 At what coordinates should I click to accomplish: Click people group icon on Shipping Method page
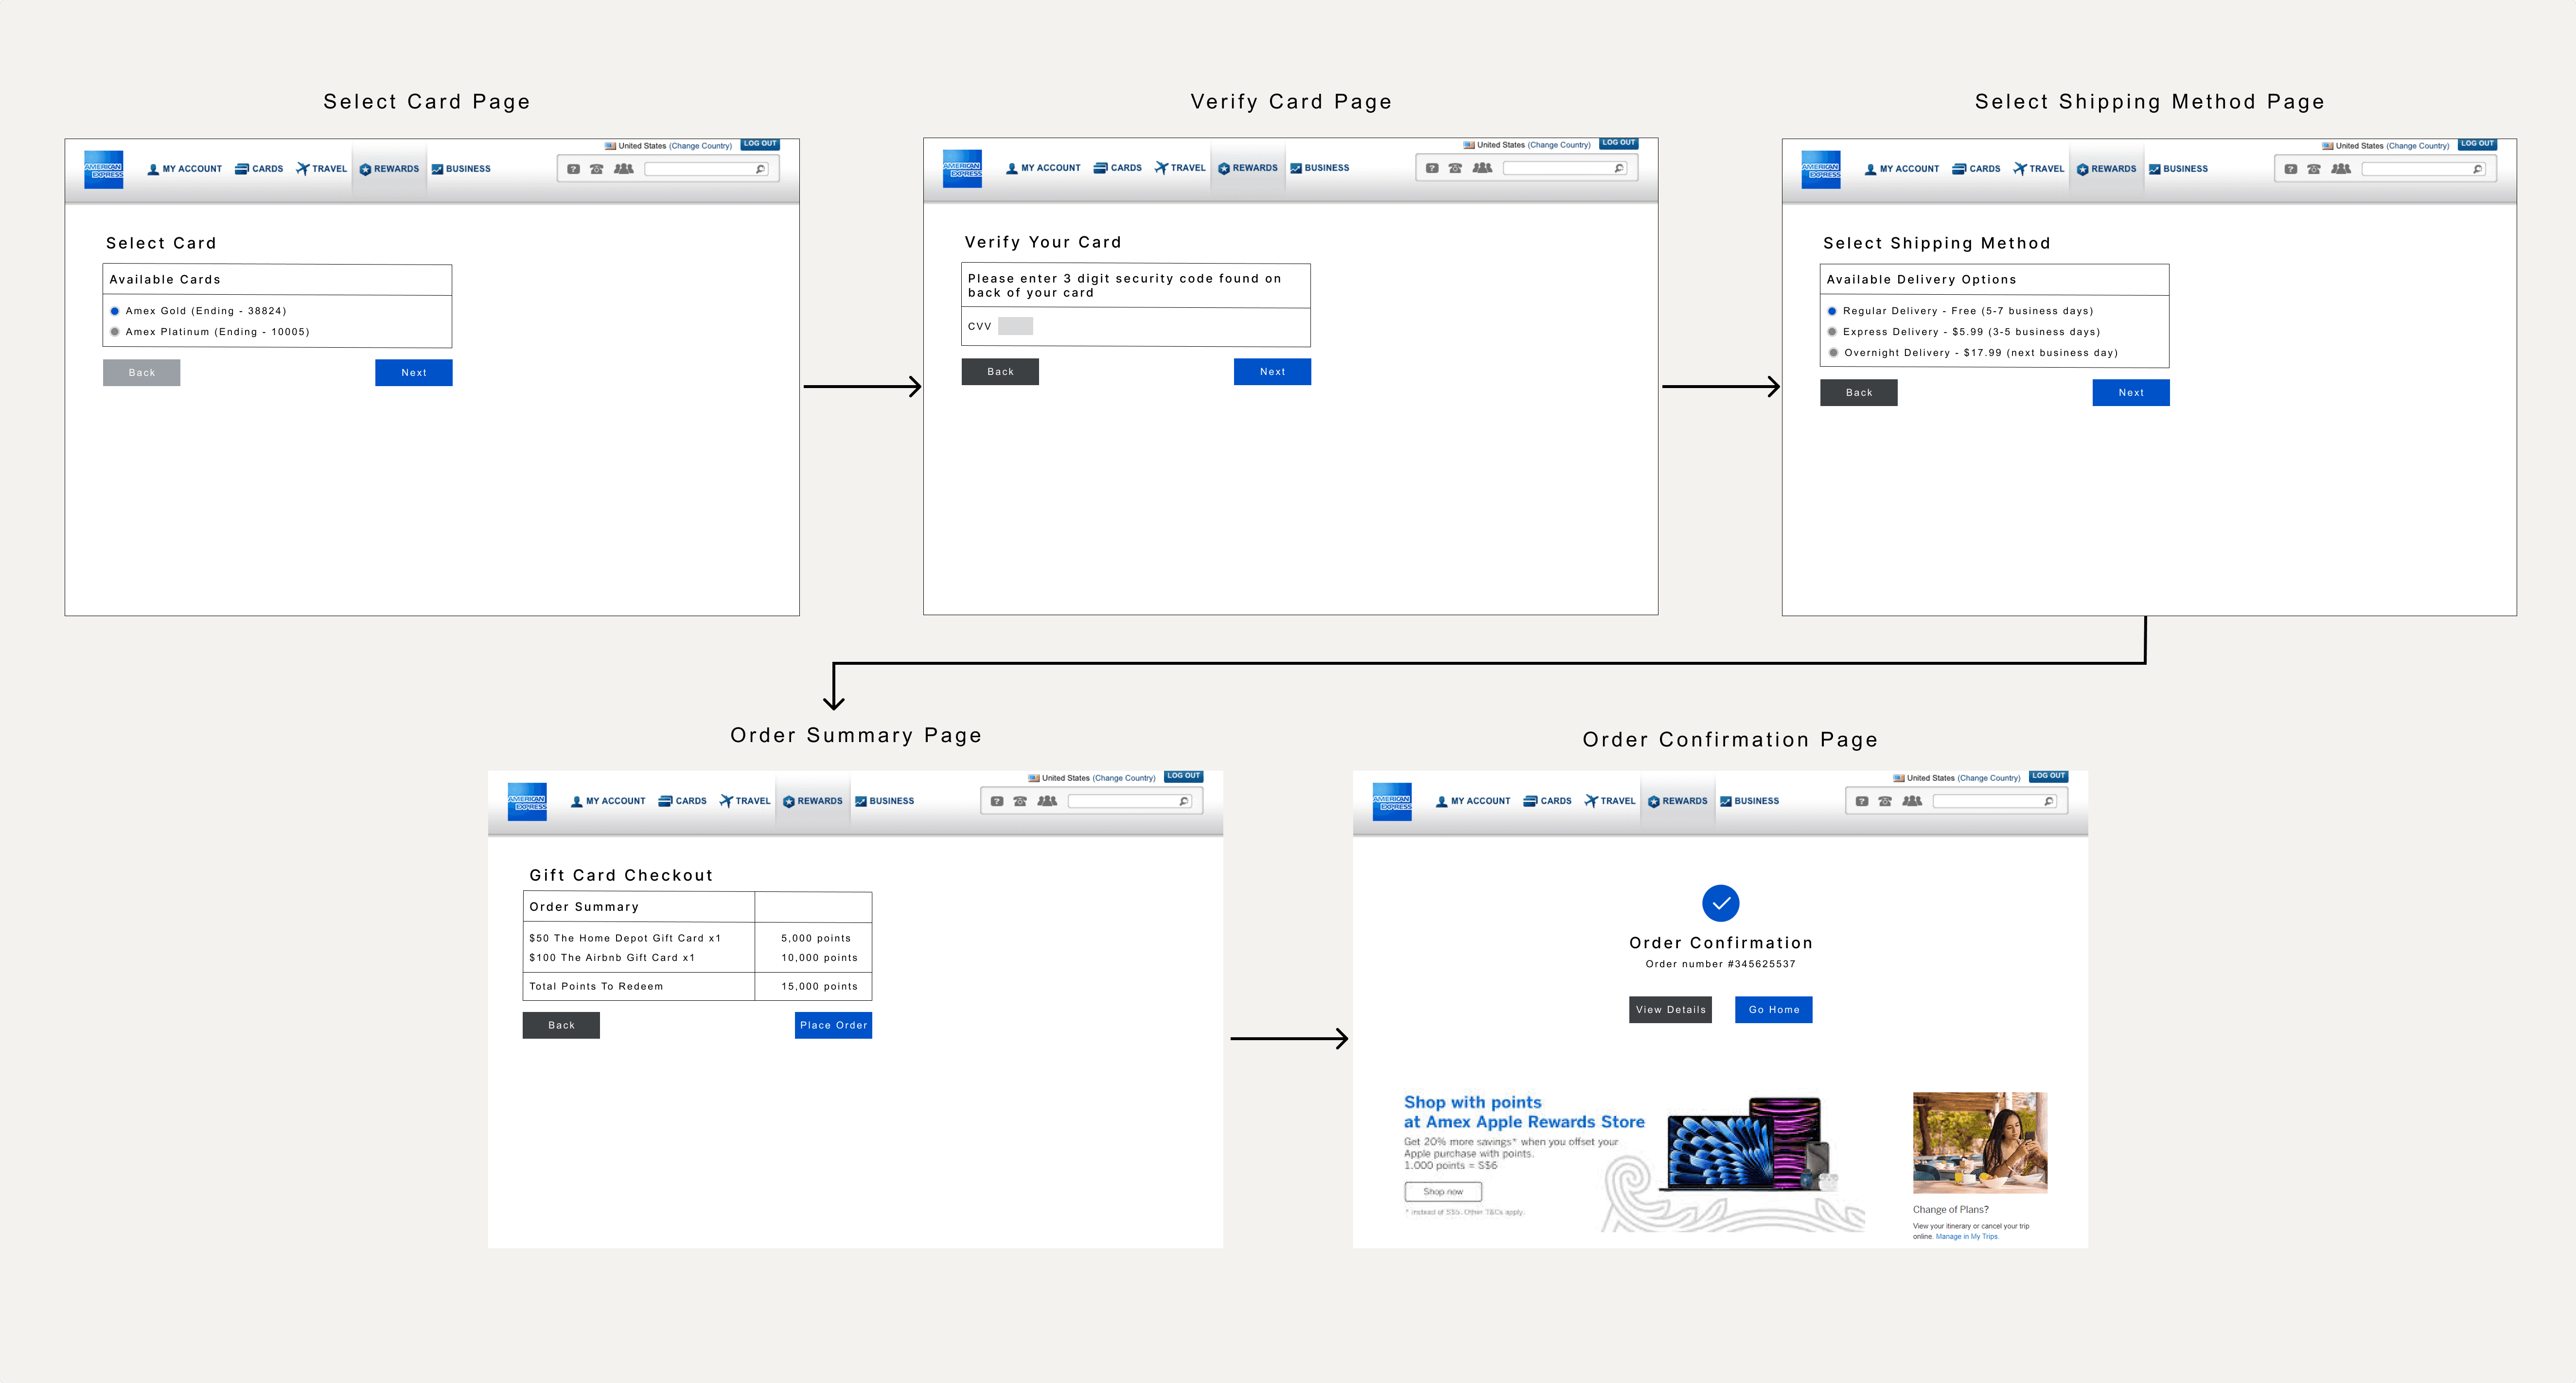(x=2340, y=169)
